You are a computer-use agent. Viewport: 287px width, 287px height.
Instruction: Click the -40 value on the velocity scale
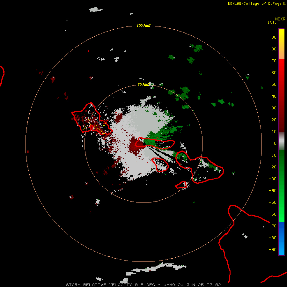coord(273,191)
